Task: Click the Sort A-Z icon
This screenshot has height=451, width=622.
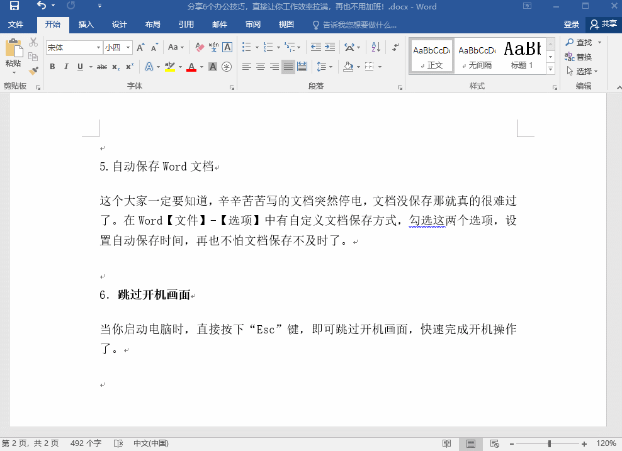Action: [x=376, y=47]
